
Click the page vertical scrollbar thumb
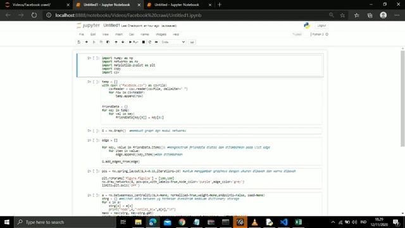point(402,98)
